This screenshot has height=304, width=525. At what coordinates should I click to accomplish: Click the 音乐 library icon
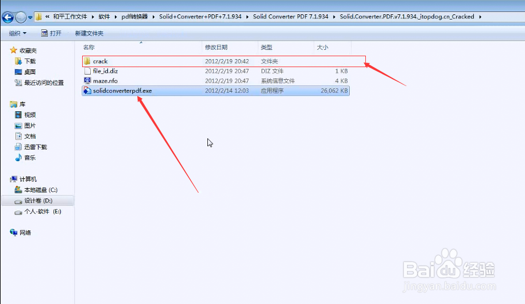[18, 158]
